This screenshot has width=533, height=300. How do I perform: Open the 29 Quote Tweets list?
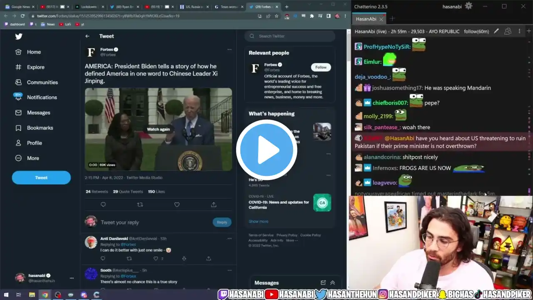pyautogui.click(x=128, y=192)
